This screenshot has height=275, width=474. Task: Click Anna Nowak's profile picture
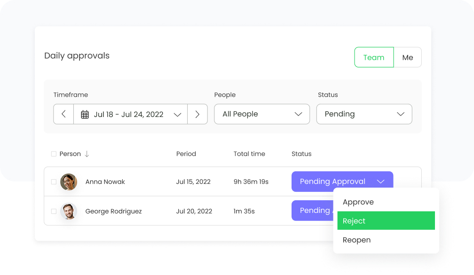(69, 182)
